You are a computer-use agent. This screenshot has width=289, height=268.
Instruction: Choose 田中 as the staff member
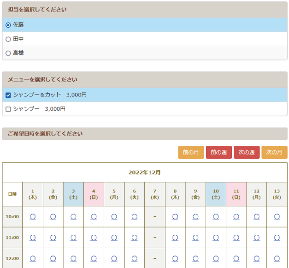(x=8, y=39)
